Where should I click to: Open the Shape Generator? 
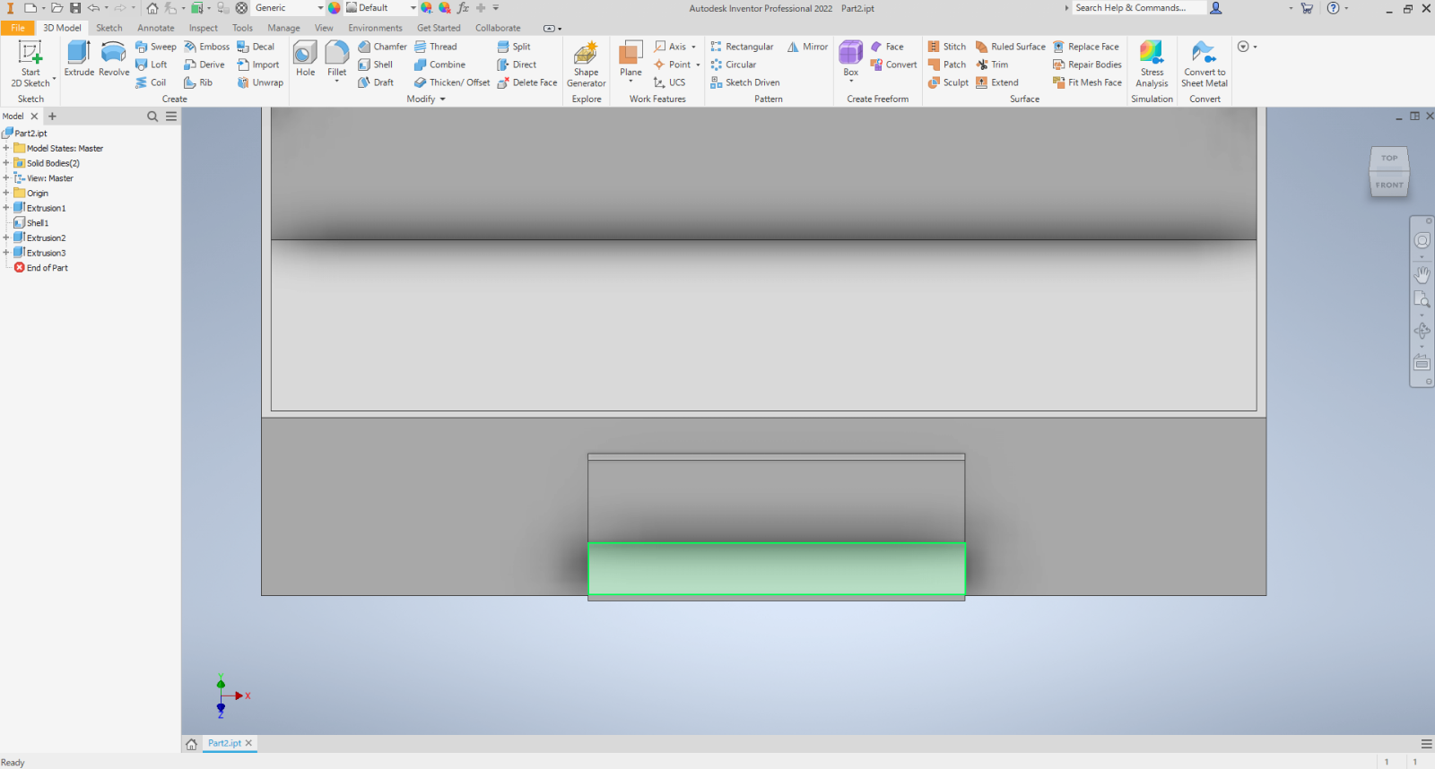coord(586,63)
